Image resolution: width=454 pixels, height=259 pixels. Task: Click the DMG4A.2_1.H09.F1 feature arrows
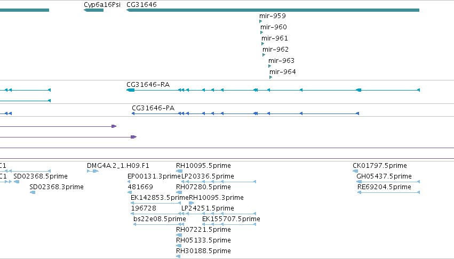pyautogui.click(x=93, y=171)
